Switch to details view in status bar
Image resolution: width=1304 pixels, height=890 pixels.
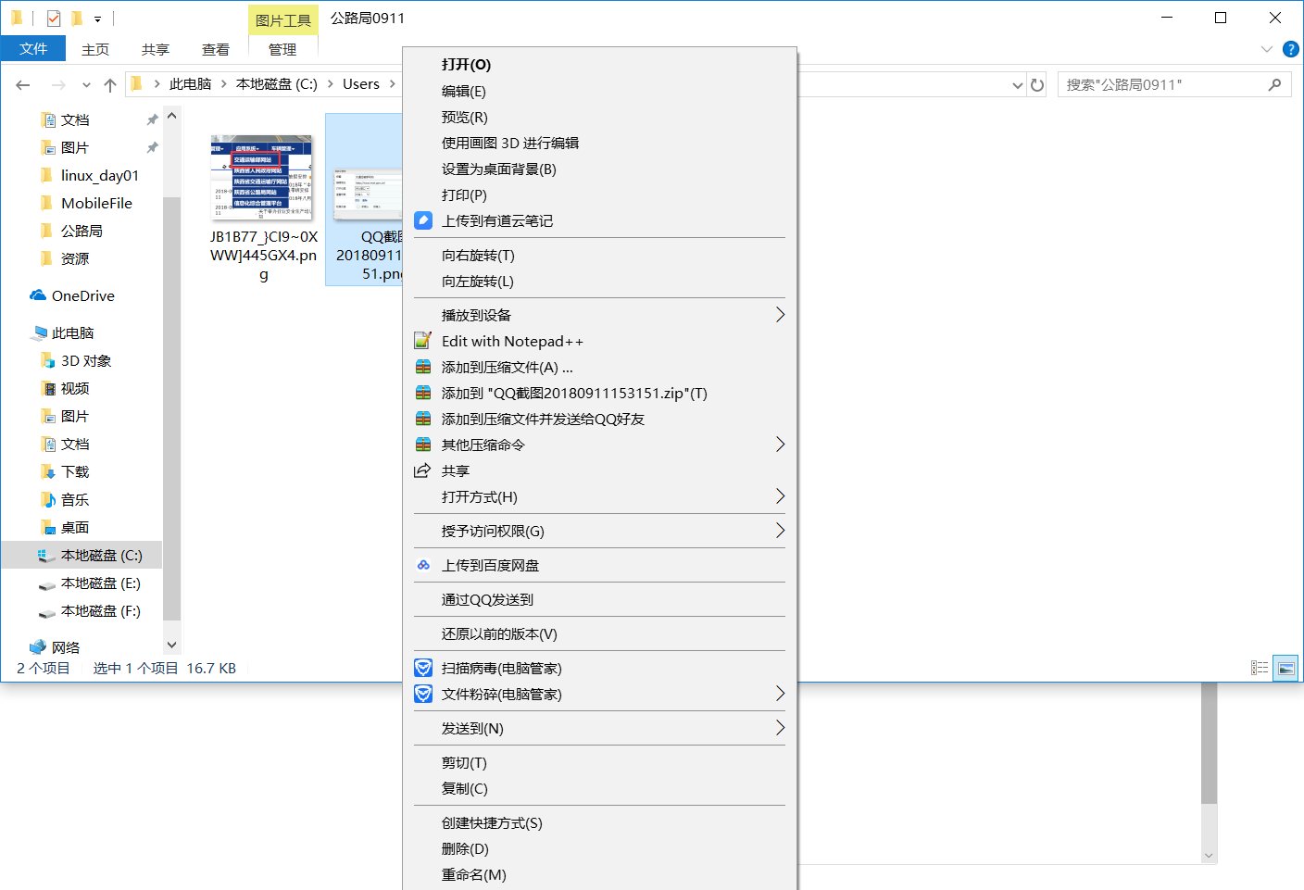1259,667
